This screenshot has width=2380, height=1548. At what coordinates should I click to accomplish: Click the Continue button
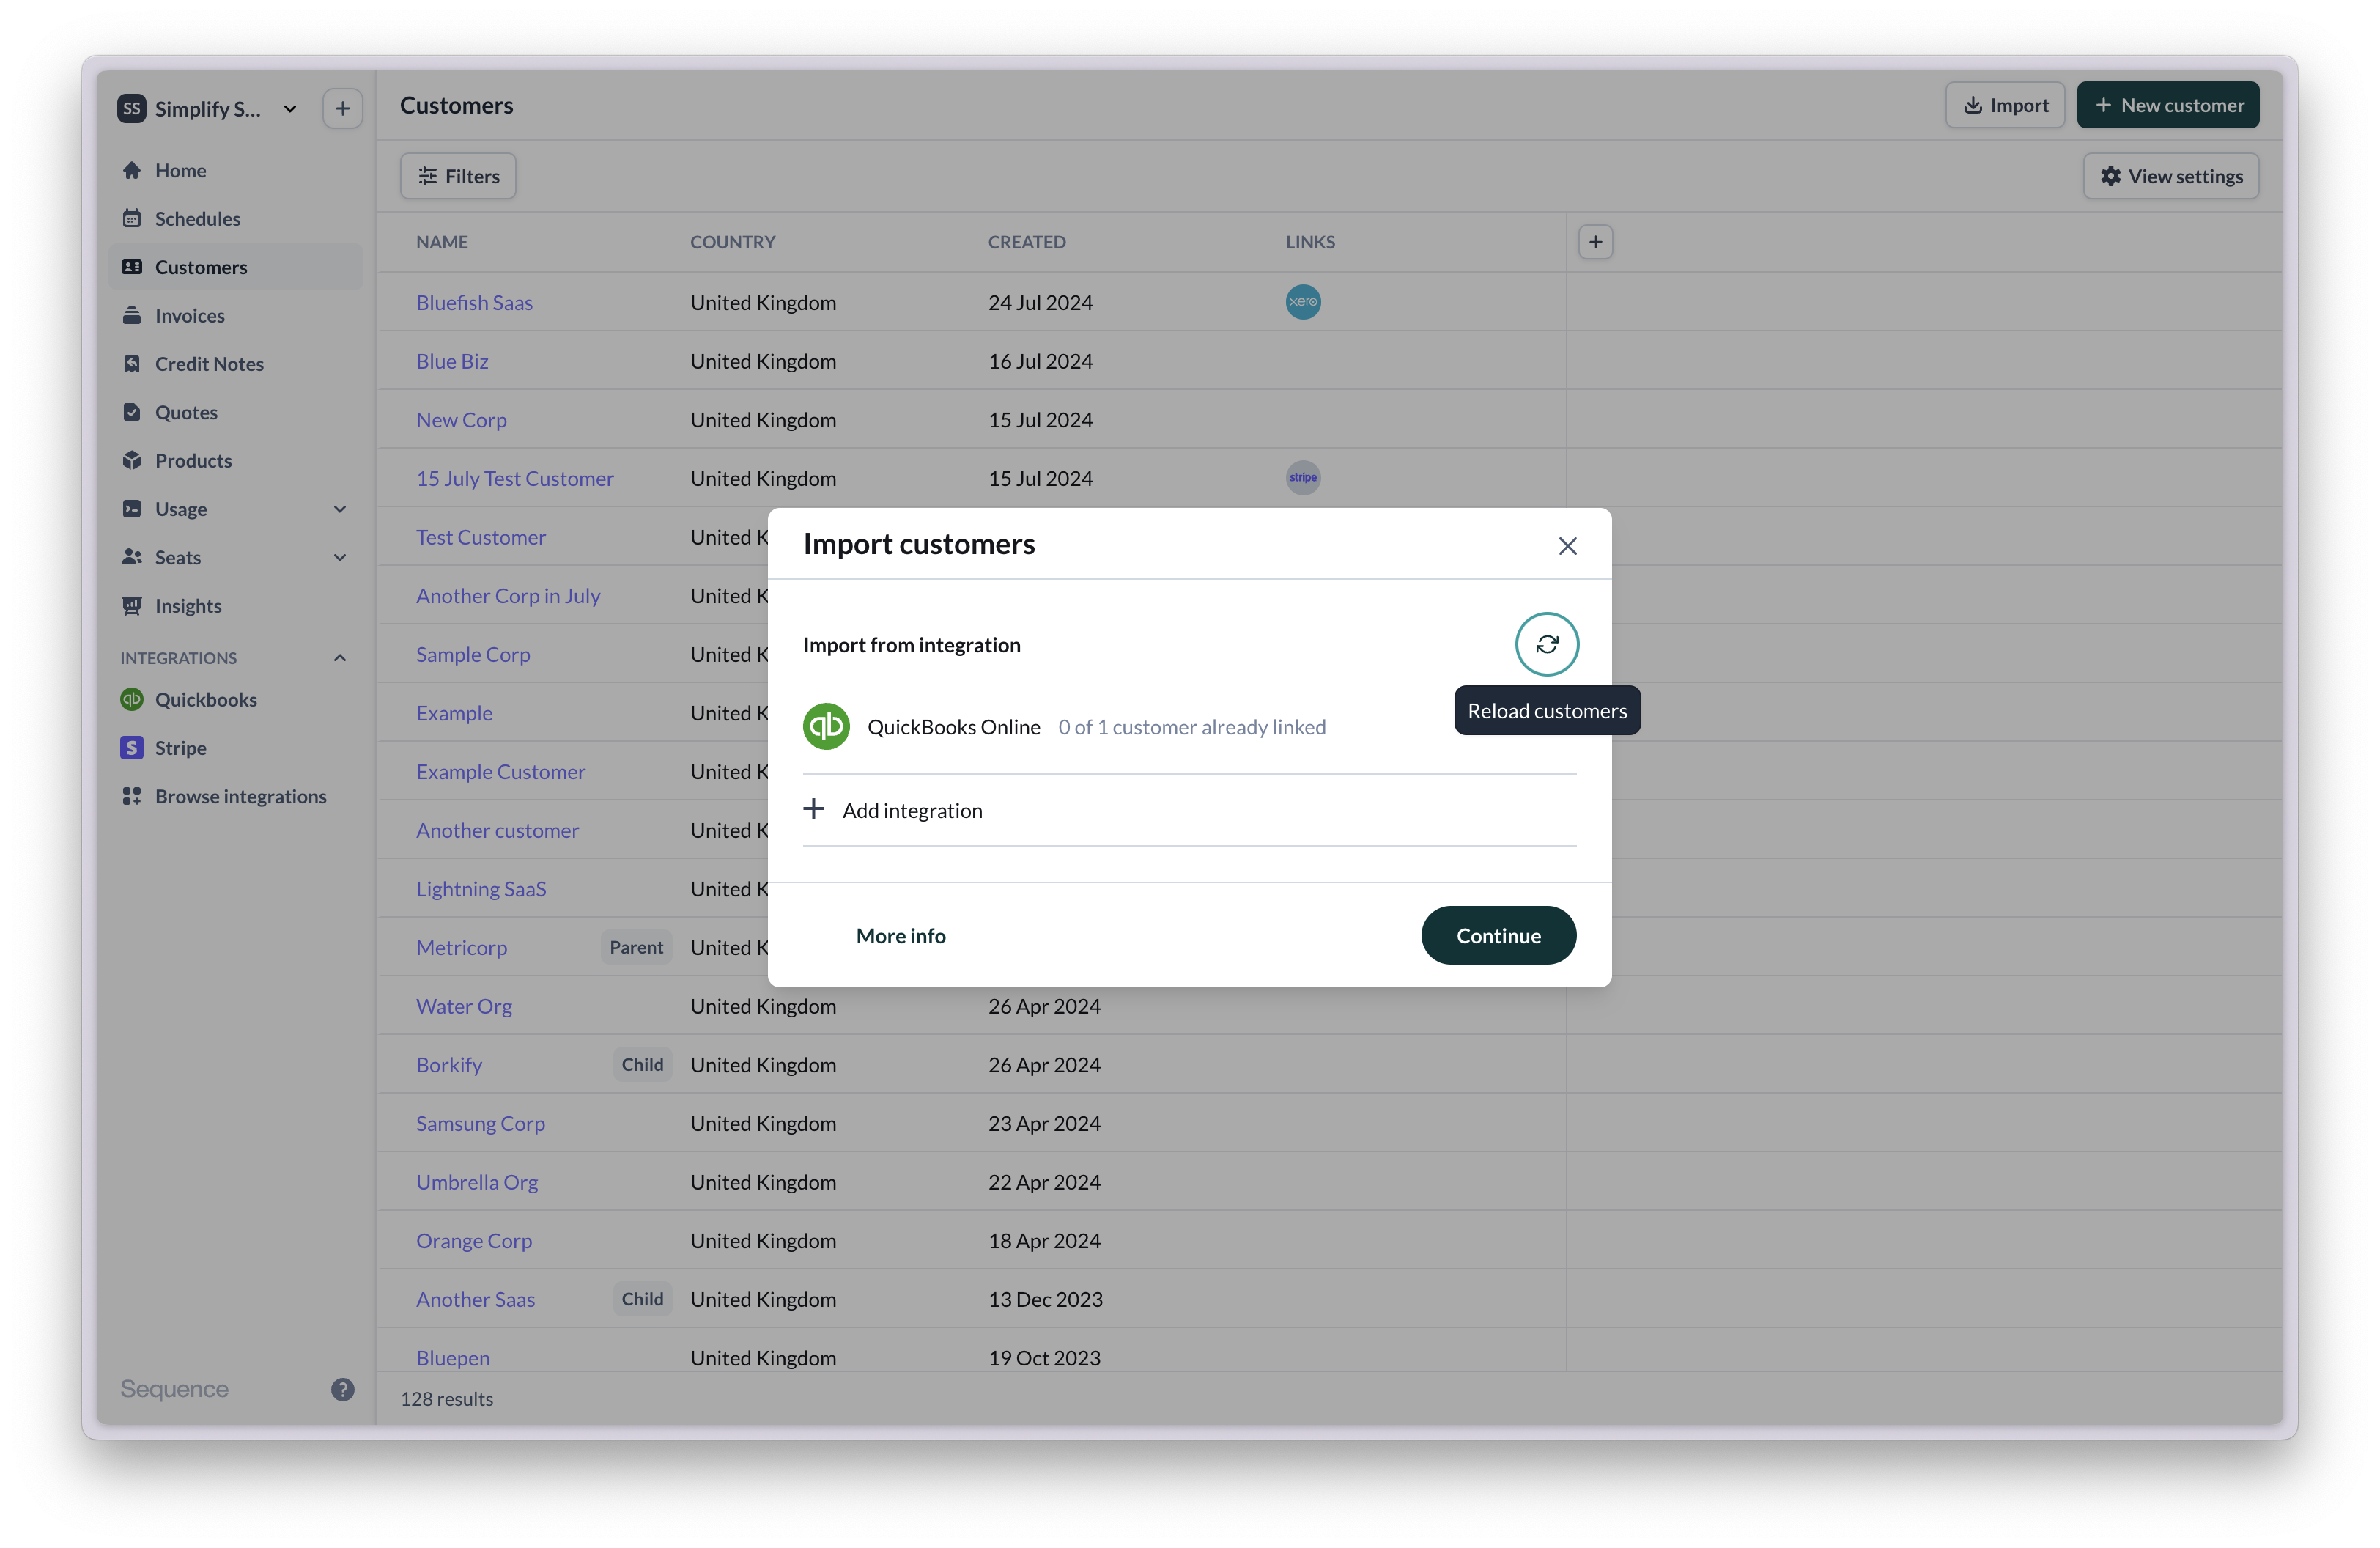(x=1498, y=935)
